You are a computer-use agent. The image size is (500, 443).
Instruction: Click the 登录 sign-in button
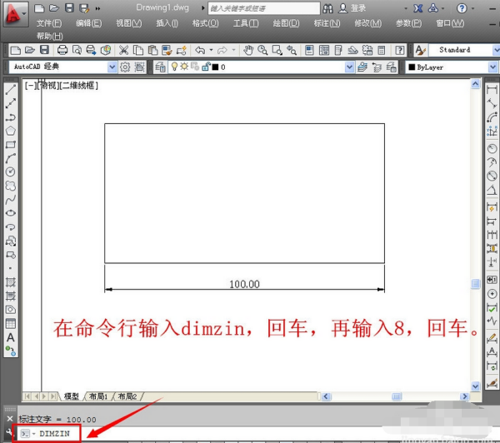tap(358, 7)
